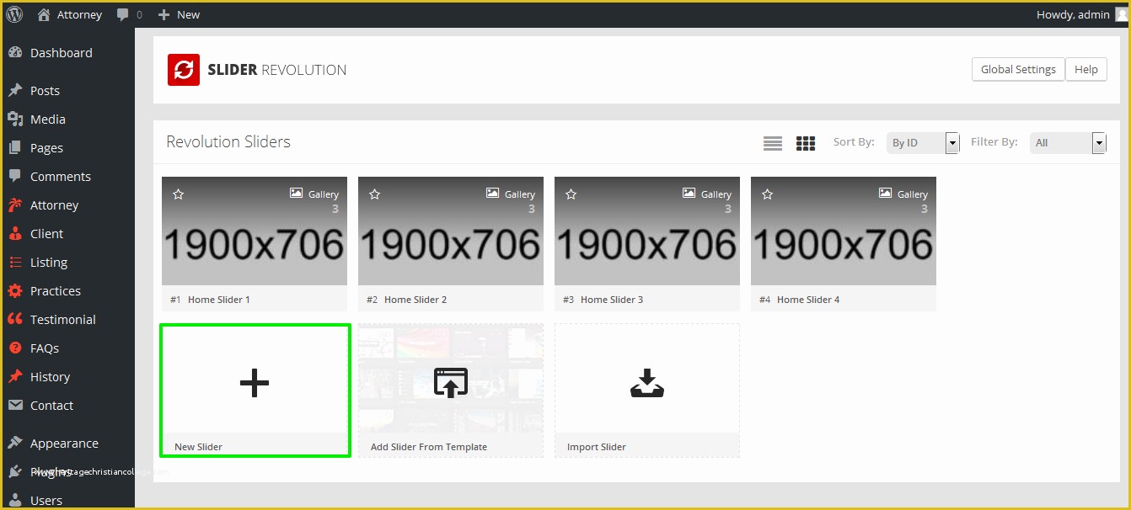The width and height of the screenshot is (1131, 510).
Task: Click the Home Slider 2 title
Action: click(x=415, y=300)
